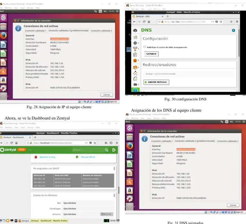
Task: Switch to Conexión cableada 3 tab in Fig. 28
Action: [101, 31]
